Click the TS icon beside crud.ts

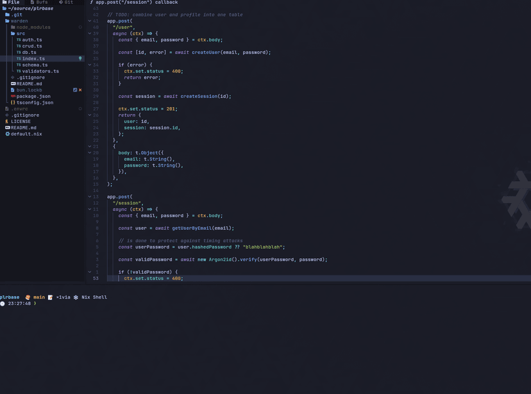19,46
